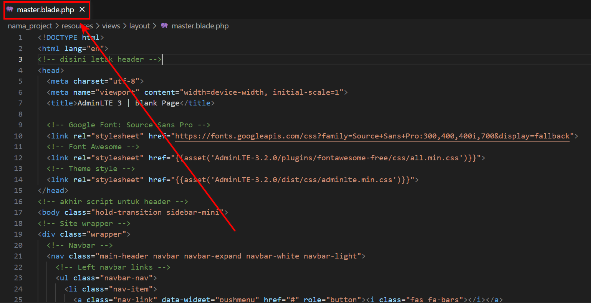The height and width of the screenshot is (303, 591).
Task: Click the 'disini letak header' comment
Action: [x=100, y=59]
